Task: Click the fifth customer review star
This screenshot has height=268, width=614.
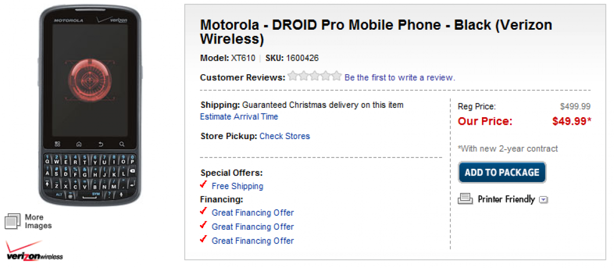Action: pyautogui.click(x=336, y=77)
